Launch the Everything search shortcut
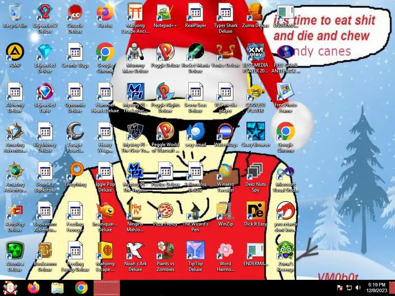This screenshot has height=296, width=395. pyautogui.click(x=75, y=174)
